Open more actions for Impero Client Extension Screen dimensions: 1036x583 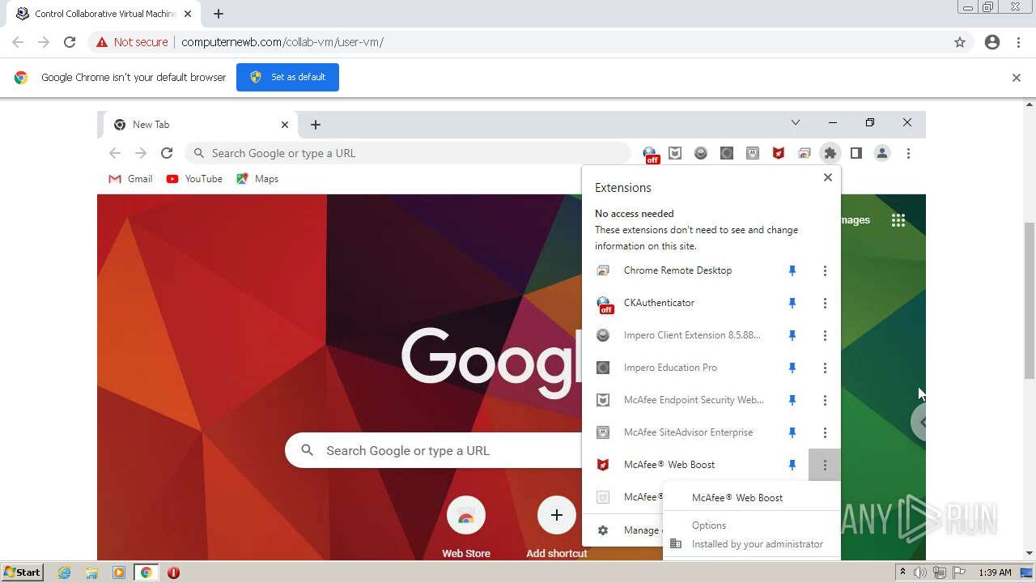[x=825, y=335]
